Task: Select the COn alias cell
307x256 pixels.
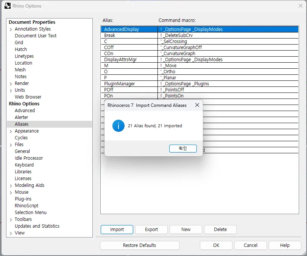Action: pos(129,54)
